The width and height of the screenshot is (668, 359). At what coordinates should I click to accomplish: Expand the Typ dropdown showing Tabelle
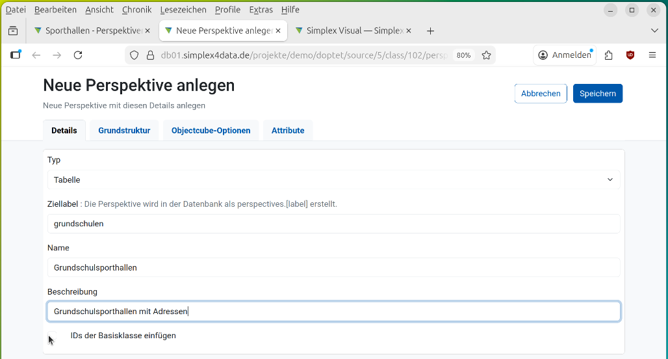tap(333, 179)
